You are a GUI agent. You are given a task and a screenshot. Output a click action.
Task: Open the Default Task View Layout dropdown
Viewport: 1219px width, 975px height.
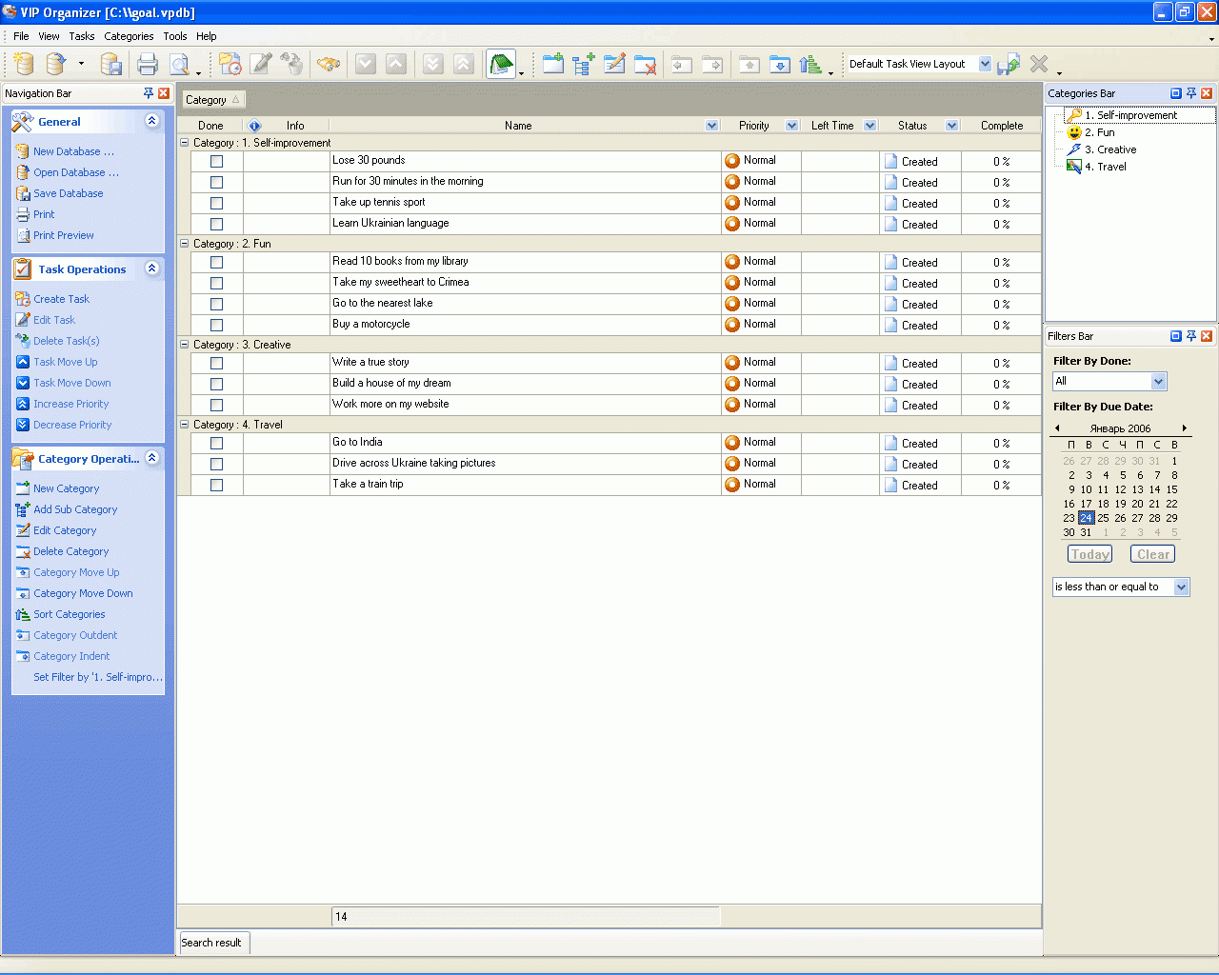[x=985, y=64]
